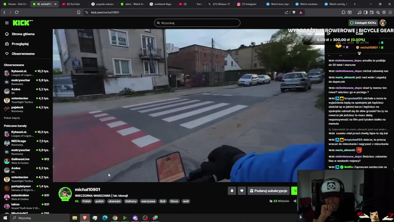The width and height of the screenshot is (394, 222).
Task: Open pajalock channel in sidebar
Action: point(26,109)
